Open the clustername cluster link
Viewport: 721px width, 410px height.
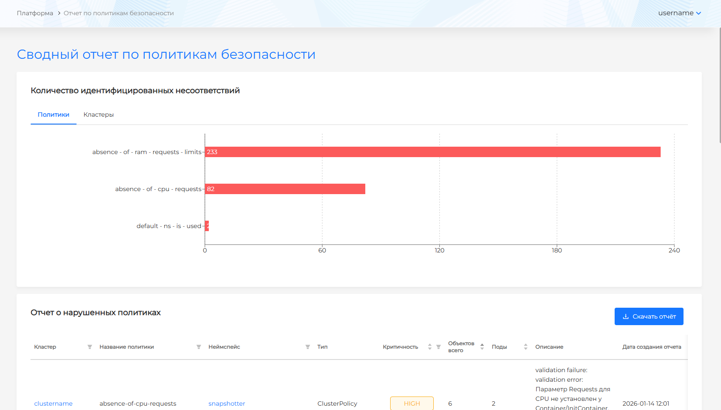(x=53, y=403)
